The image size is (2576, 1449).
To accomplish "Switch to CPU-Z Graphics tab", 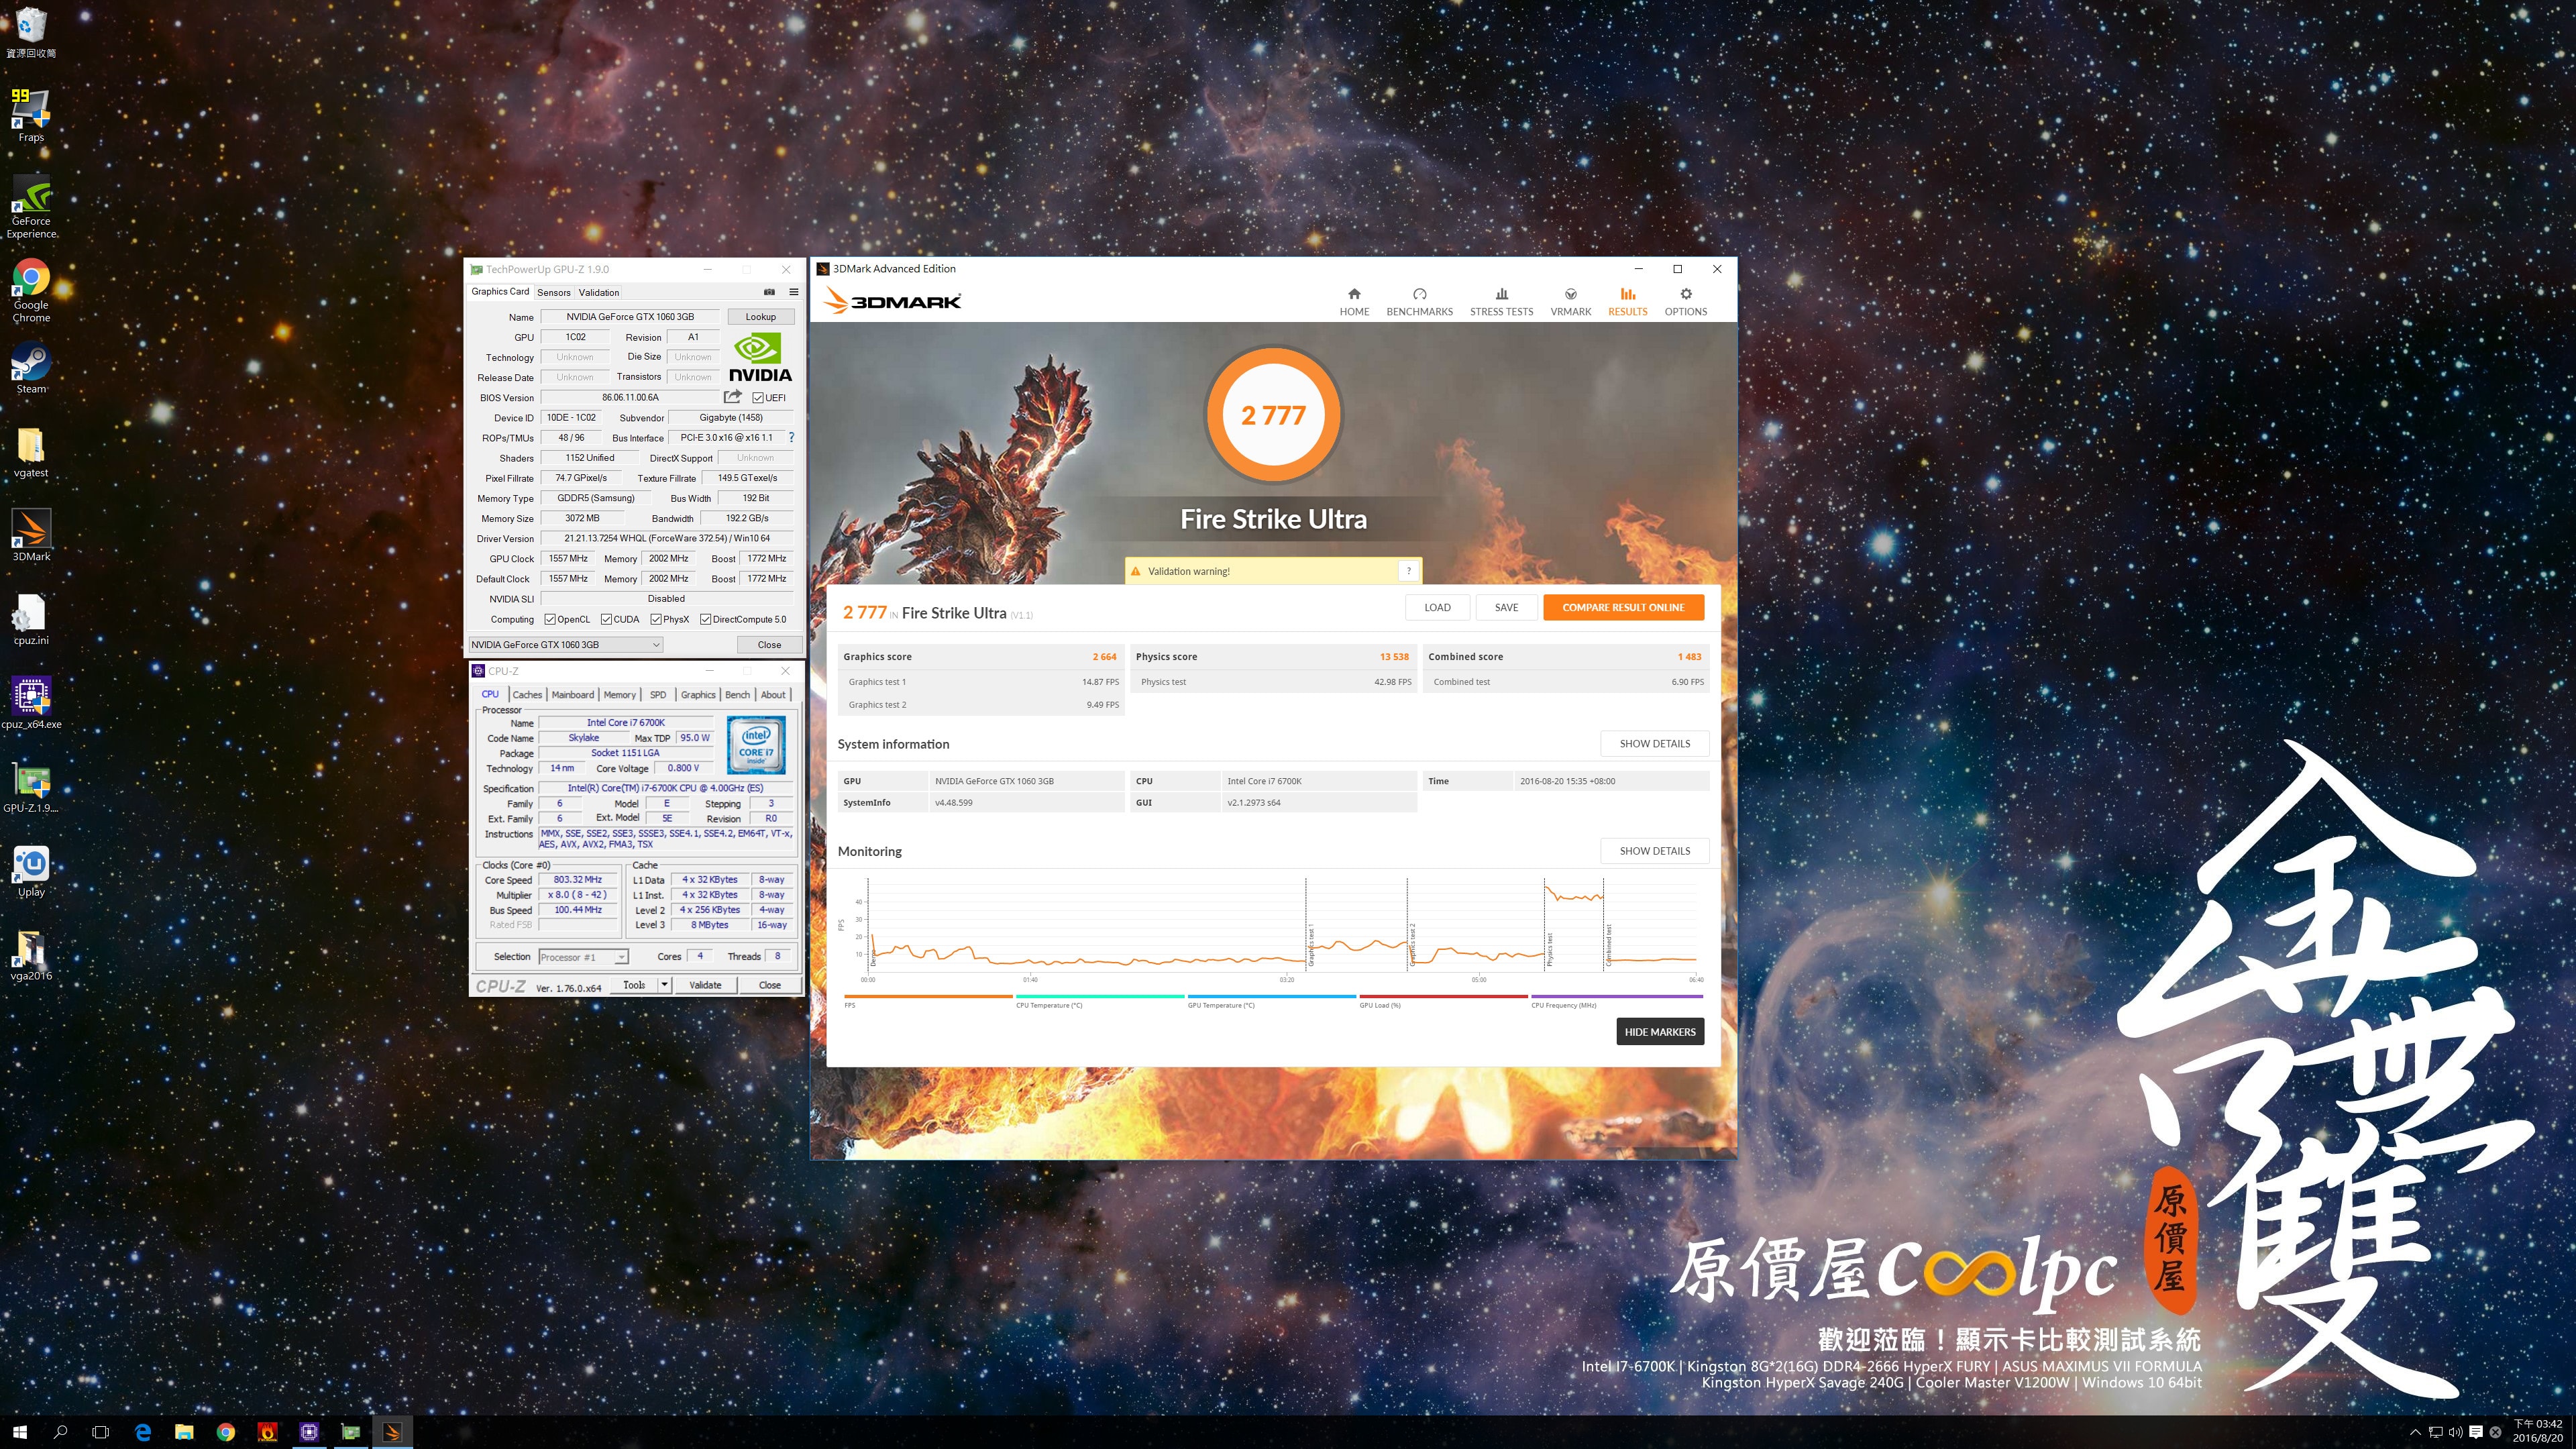I will point(698,695).
